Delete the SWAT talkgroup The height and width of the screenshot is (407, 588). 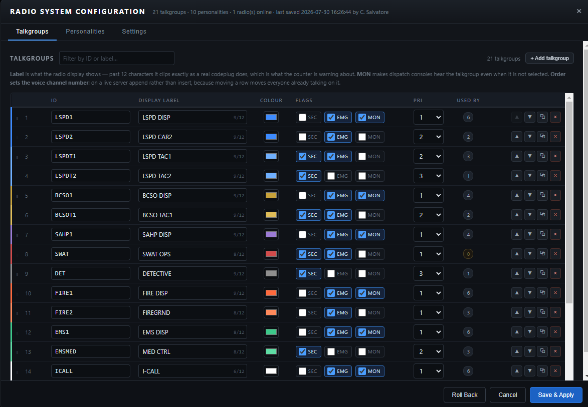click(555, 254)
